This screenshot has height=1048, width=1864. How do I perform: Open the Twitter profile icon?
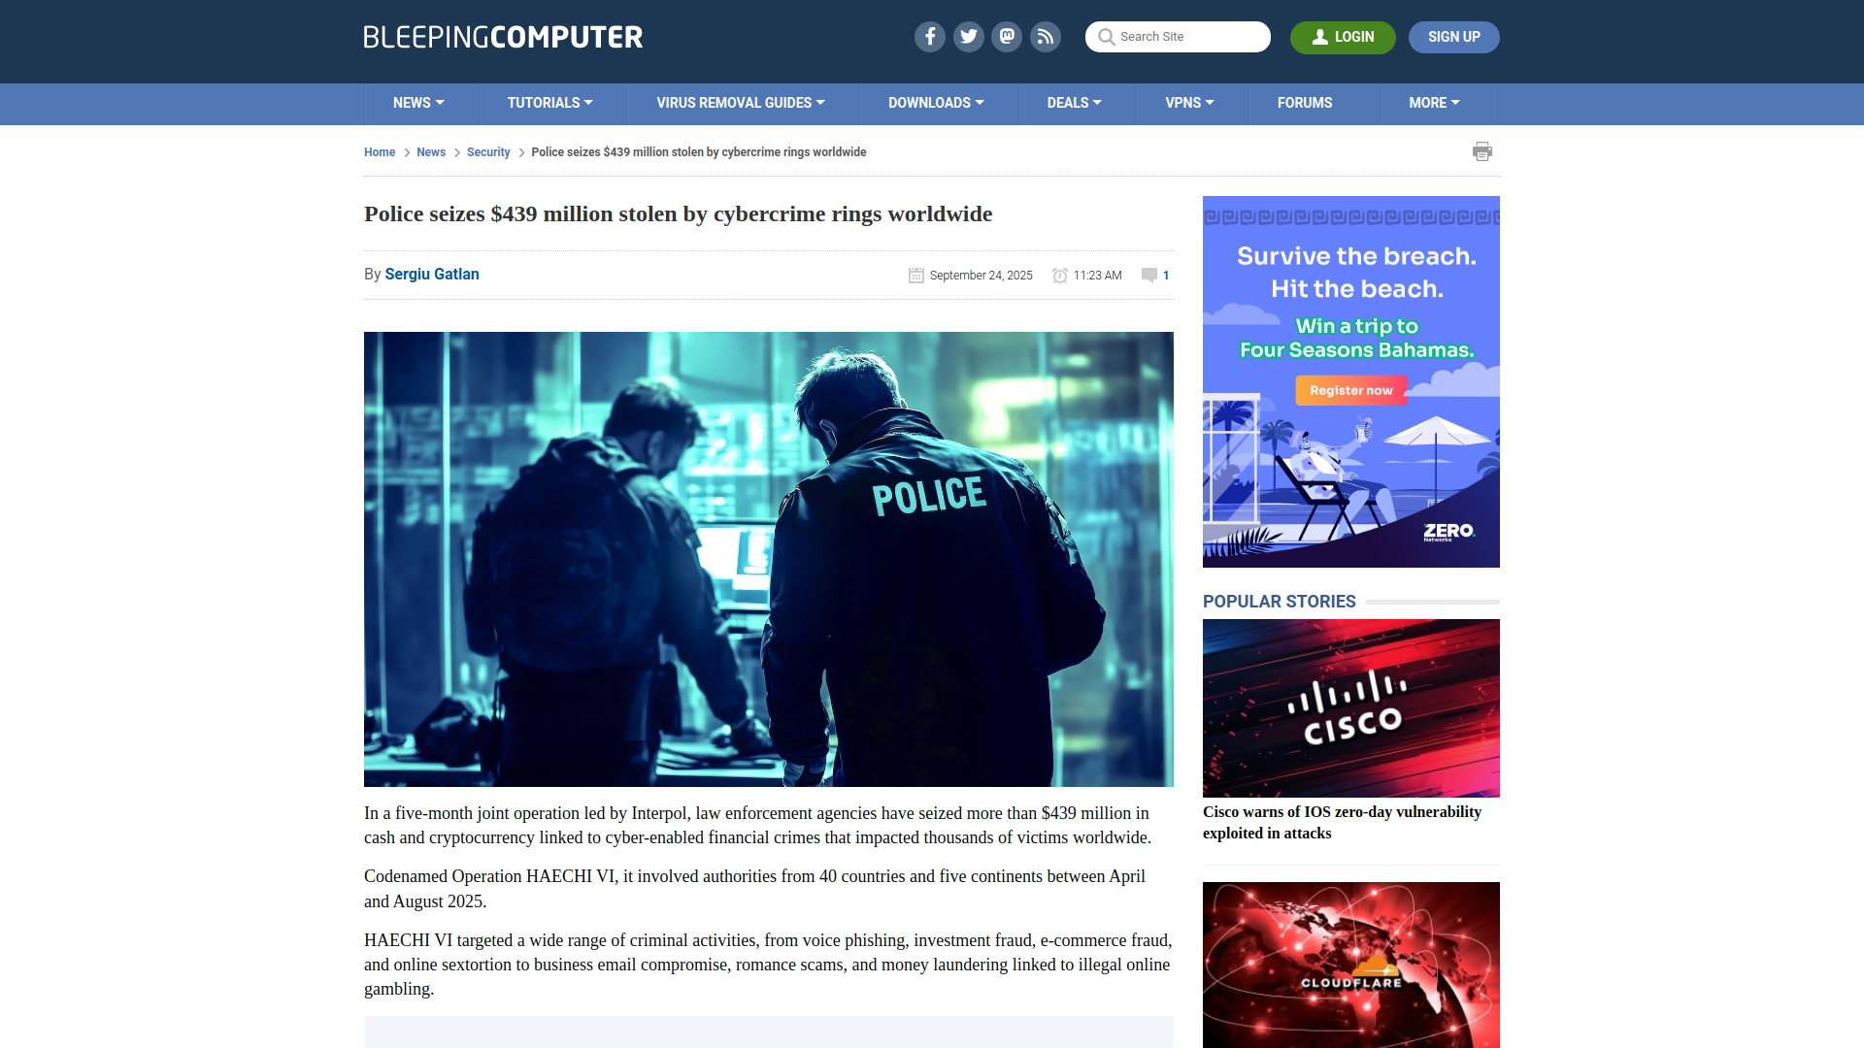click(968, 36)
